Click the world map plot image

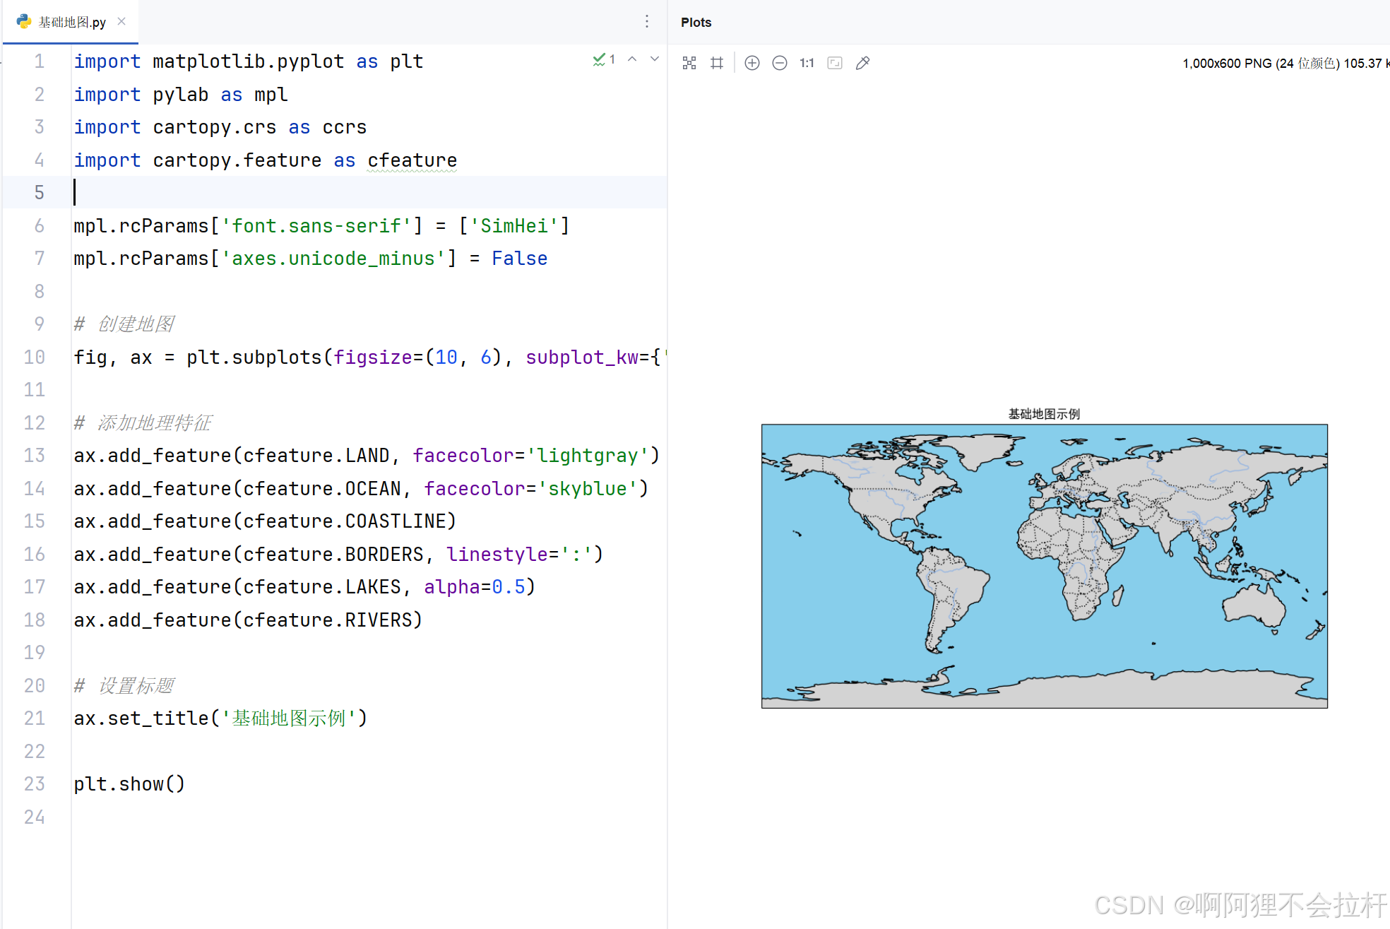click(x=1044, y=565)
